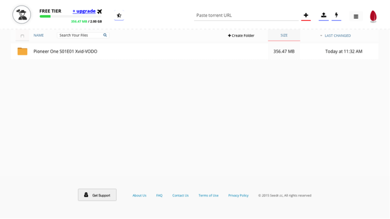
Task: Sort files by SIZE column
Action: point(284,35)
